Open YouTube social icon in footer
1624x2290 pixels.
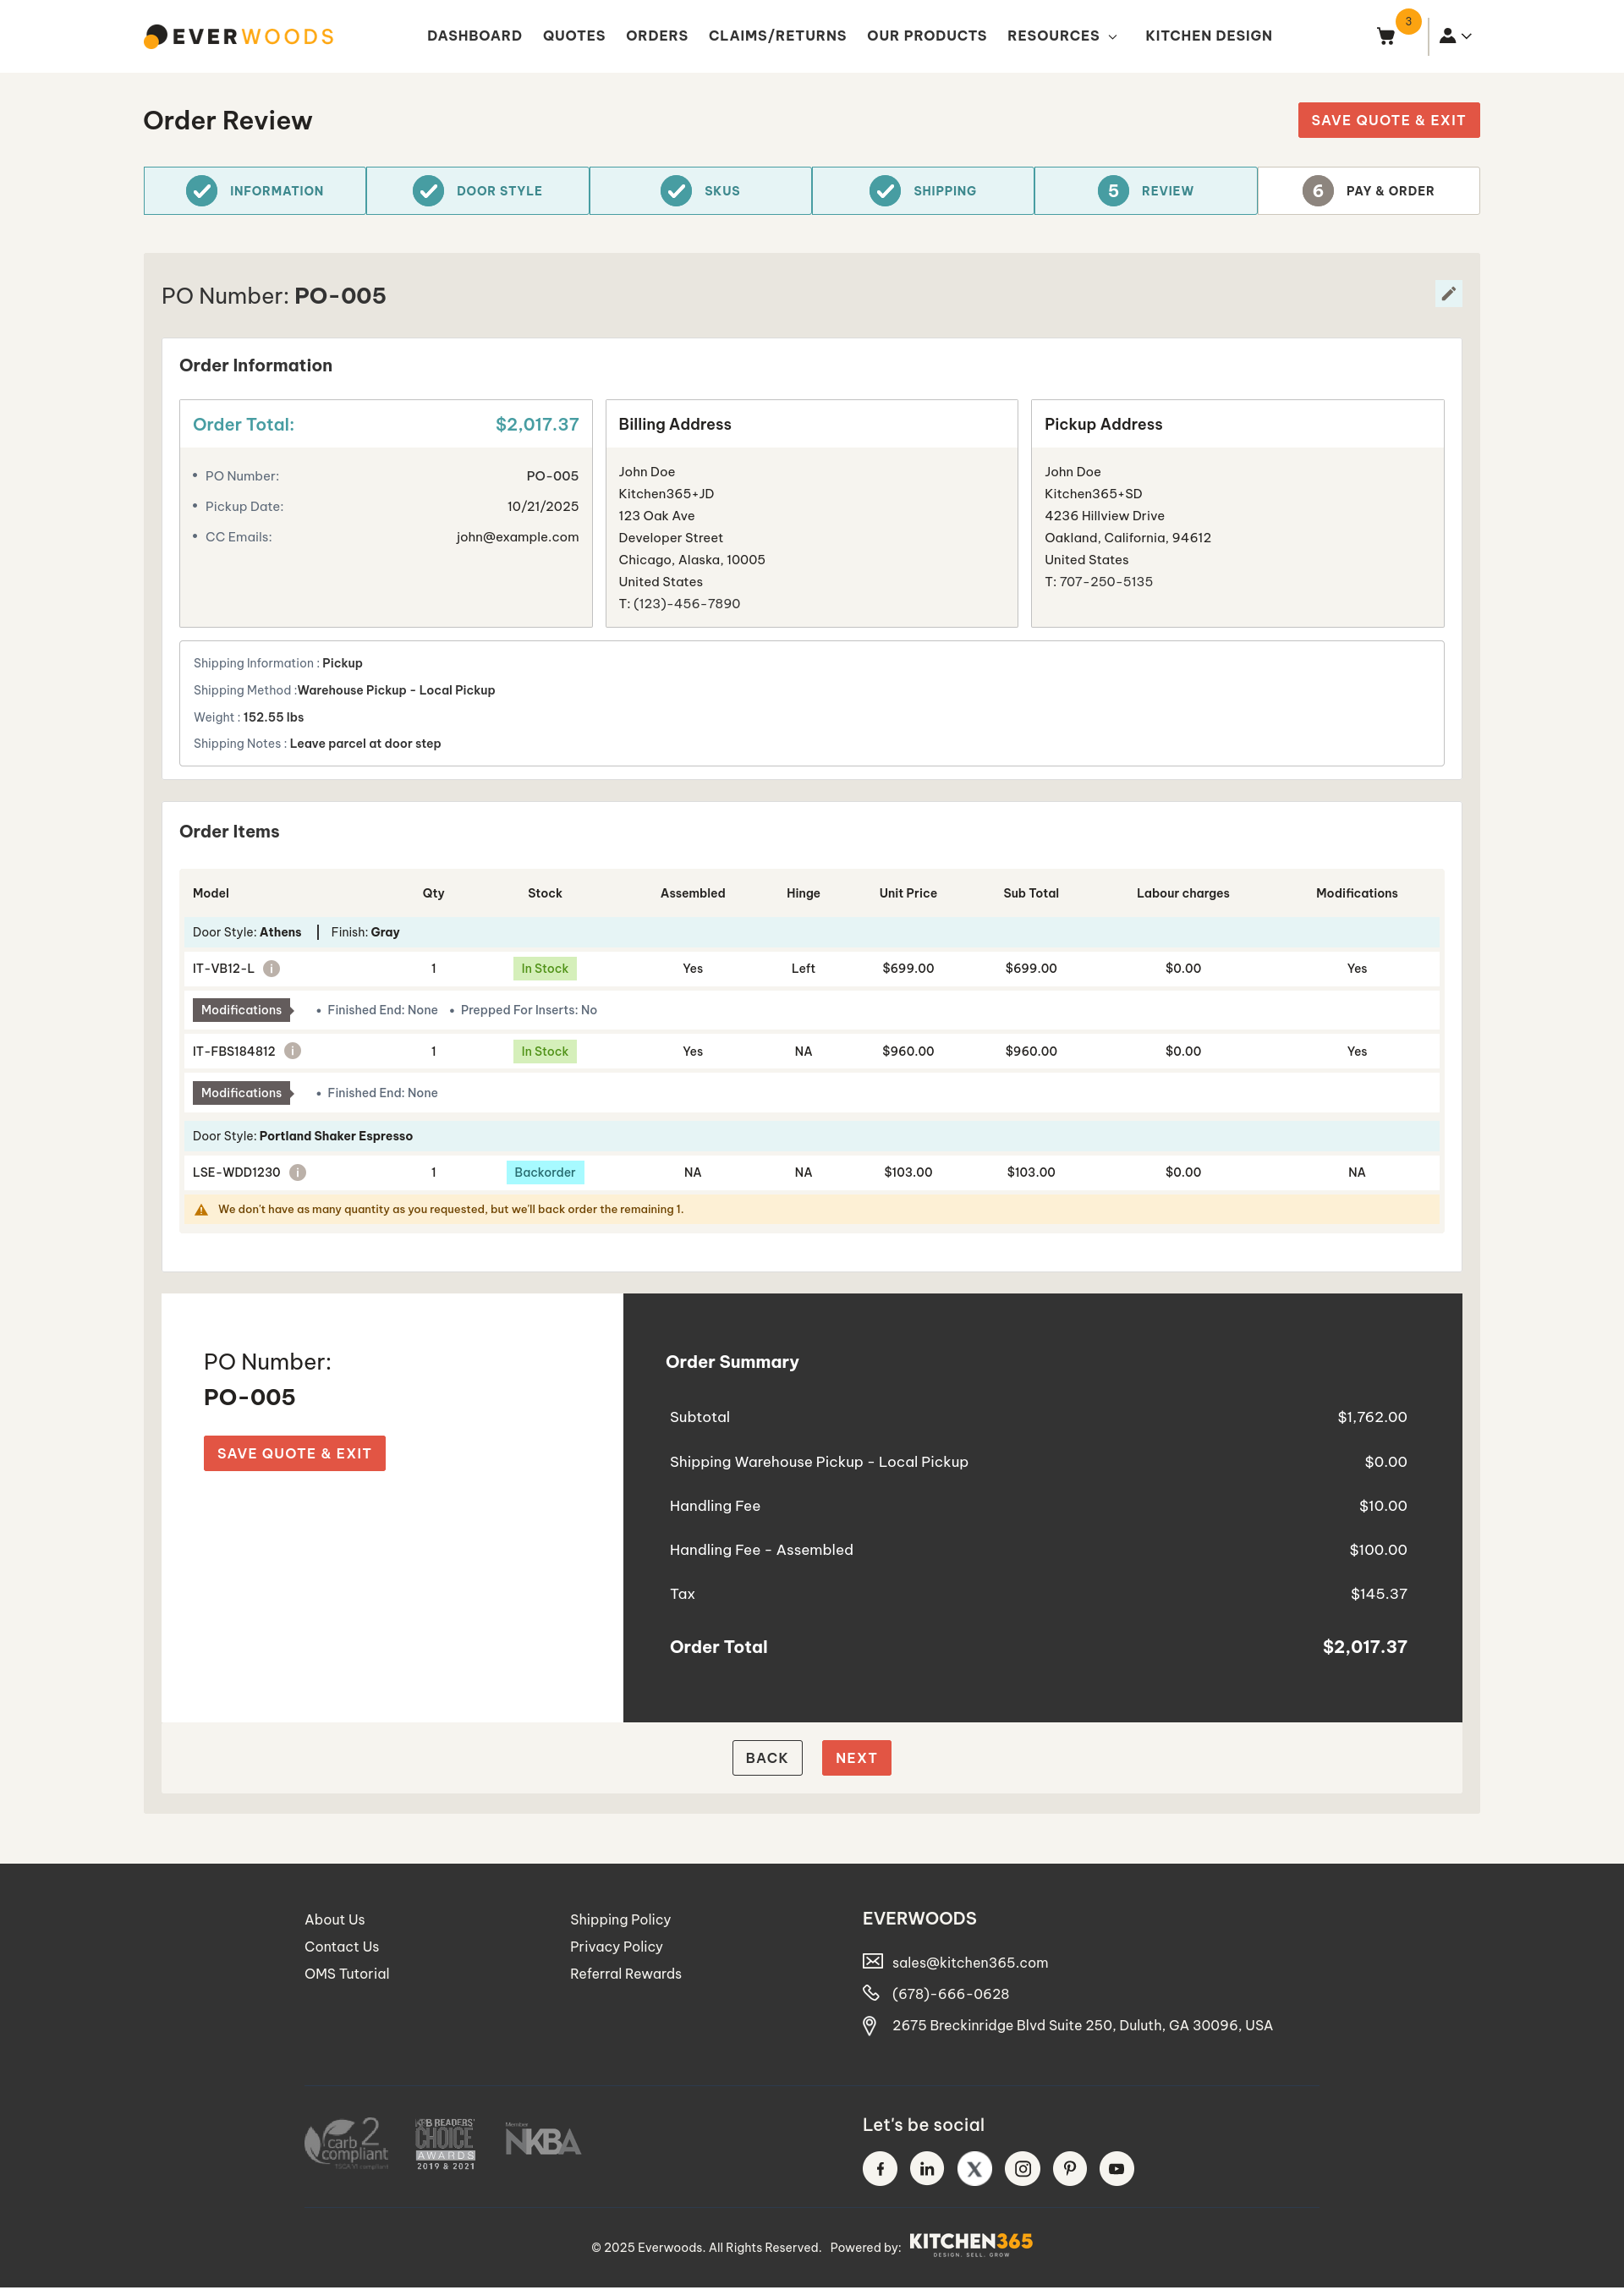(1116, 2168)
